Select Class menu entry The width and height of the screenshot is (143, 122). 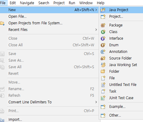tap(121, 32)
